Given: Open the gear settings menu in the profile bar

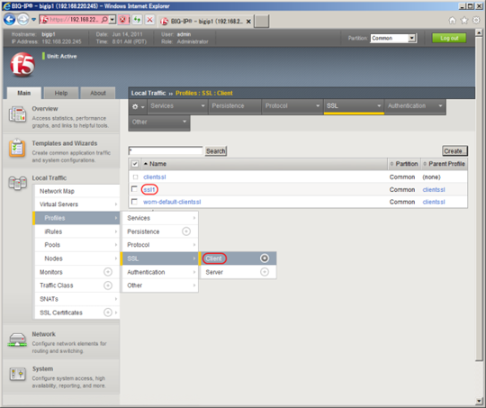Looking at the screenshot, I should [x=138, y=106].
